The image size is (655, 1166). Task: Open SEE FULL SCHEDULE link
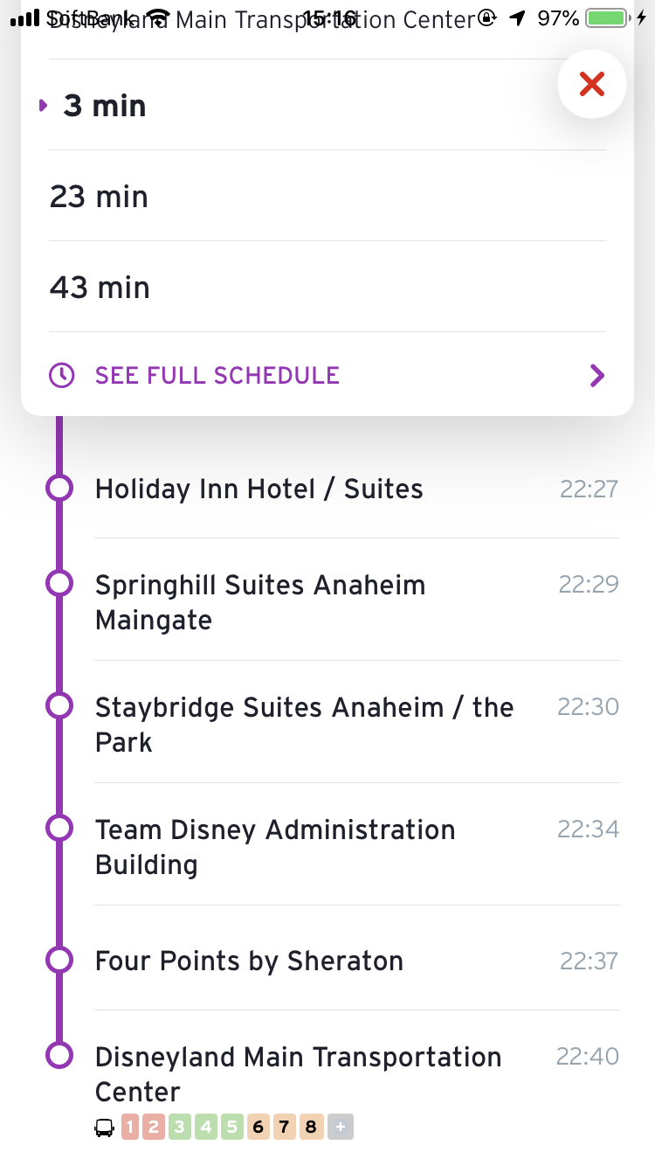tap(217, 376)
